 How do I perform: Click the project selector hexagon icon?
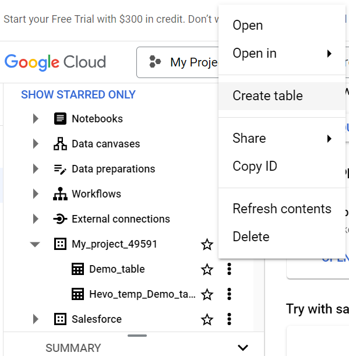point(155,62)
